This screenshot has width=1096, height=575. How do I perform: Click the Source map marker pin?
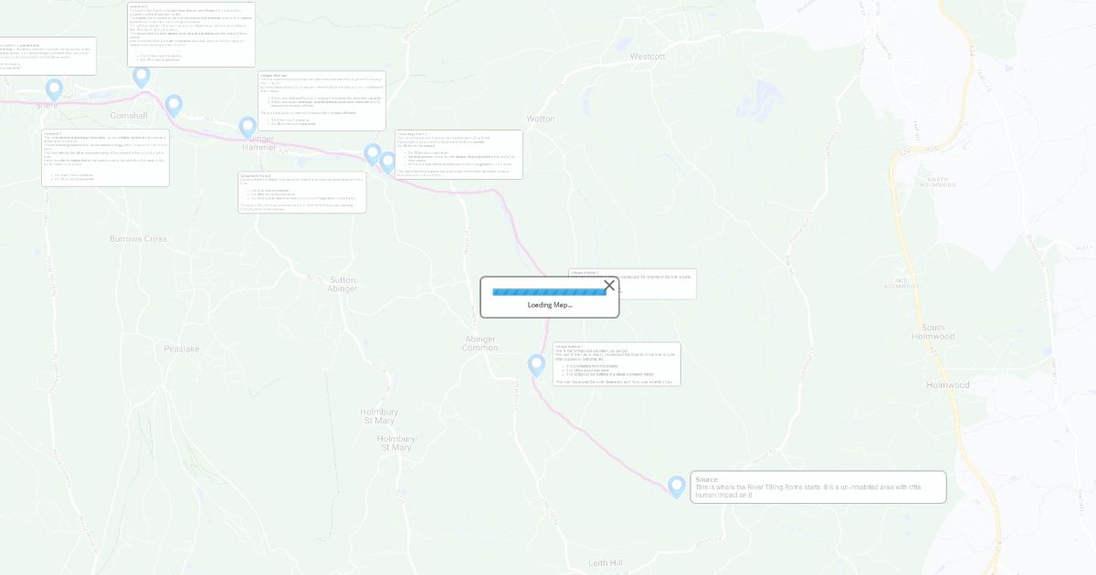pyautogui.click(x=677, y=486)
